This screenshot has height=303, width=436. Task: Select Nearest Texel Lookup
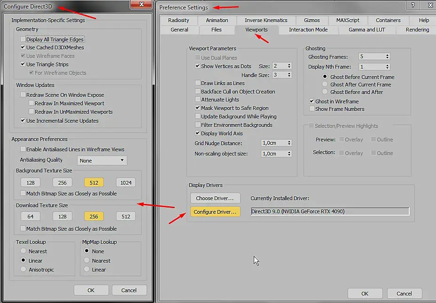(23, 251)
